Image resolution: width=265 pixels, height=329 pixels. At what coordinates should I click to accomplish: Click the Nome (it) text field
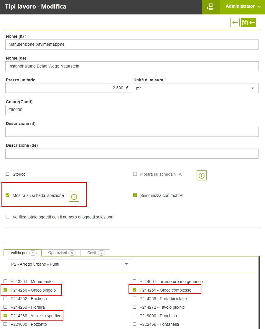click(132, 45)
